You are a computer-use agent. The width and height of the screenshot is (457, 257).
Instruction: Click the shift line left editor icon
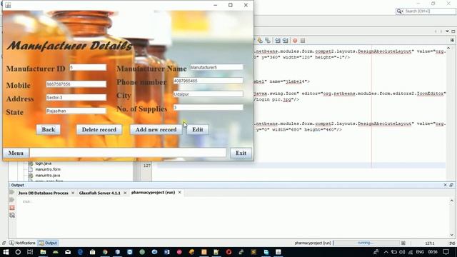(278, 41)
